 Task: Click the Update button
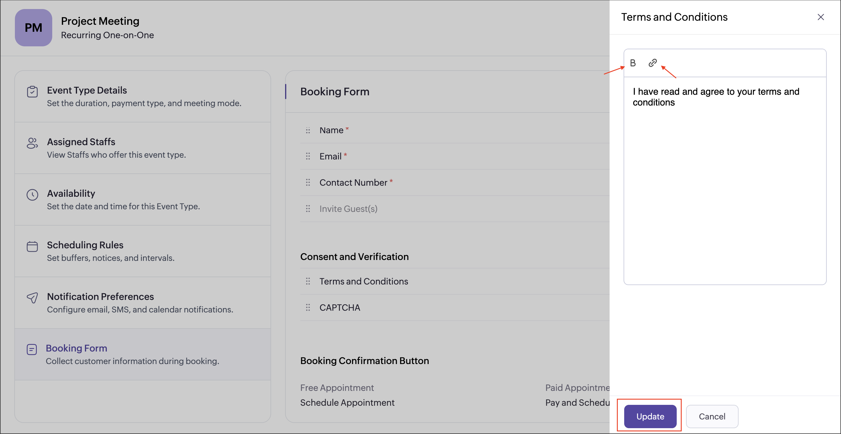(650, 416)
